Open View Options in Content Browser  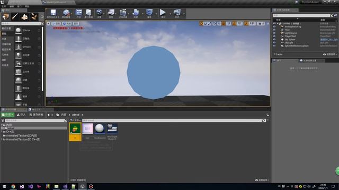262,180
